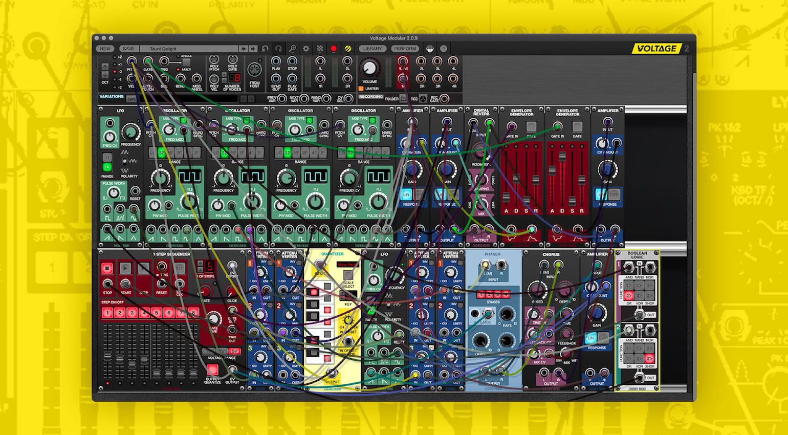Select AND function in Boolean Logic section 1

629,285
